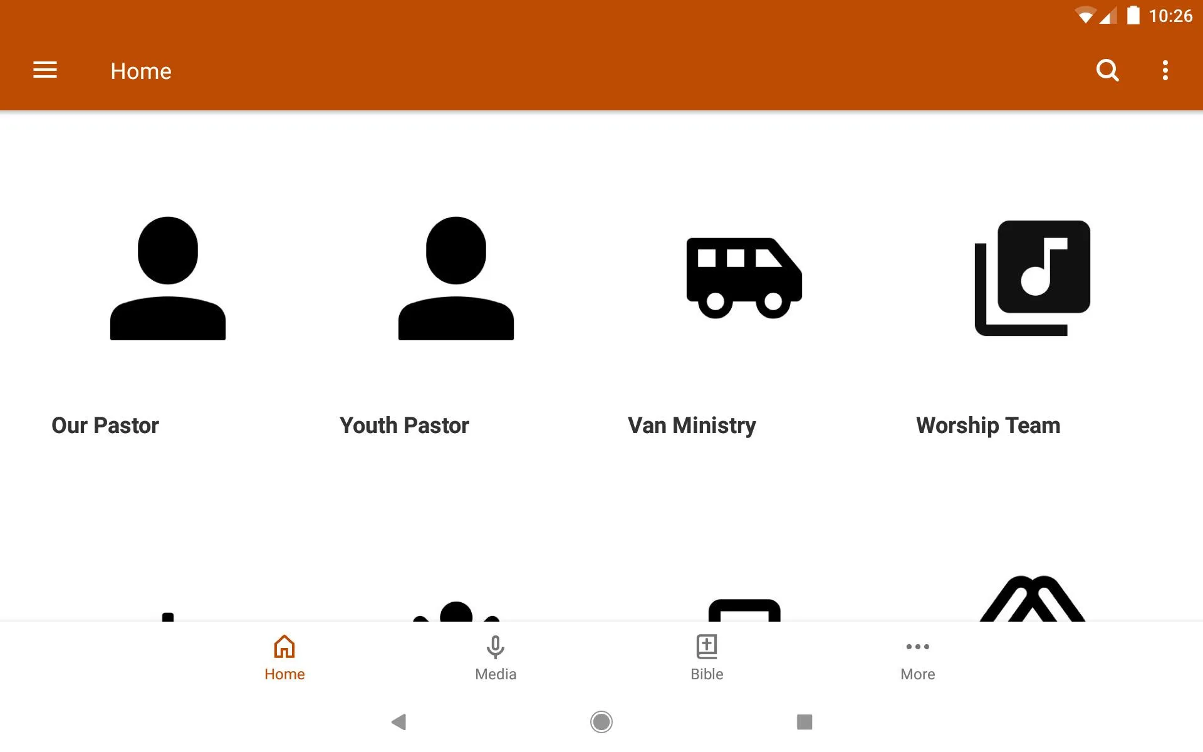Viewport: 1203px width, 752px height.
Task: Toggle the navigation drawer open
Action: pyautogui.click(x=45, y=71)
